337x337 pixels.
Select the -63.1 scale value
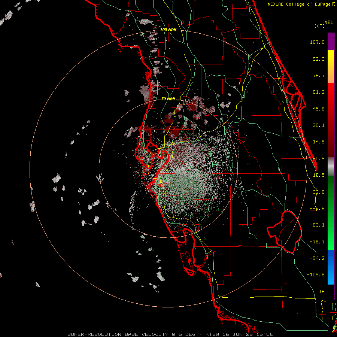(x=317, y=225)
